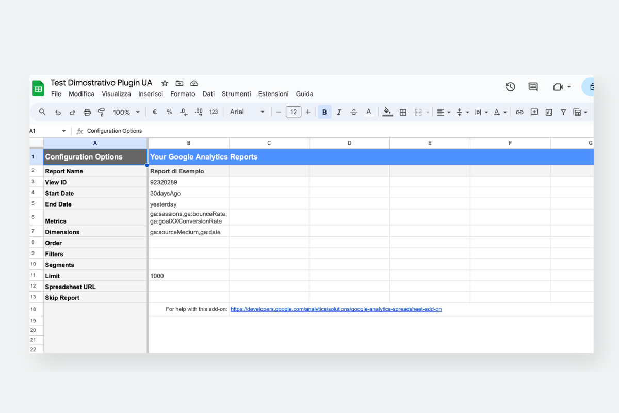
Task: Select the Limit value cell 1000
Action: [x=189, y=276]
